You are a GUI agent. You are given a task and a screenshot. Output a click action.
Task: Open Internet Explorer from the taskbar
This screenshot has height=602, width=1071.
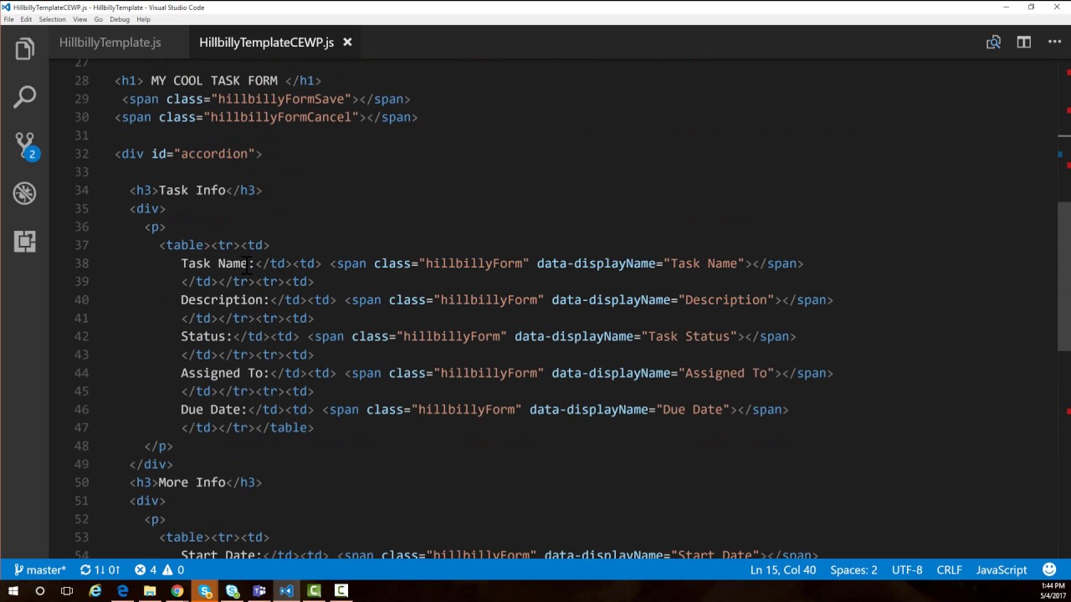[95, 591]
